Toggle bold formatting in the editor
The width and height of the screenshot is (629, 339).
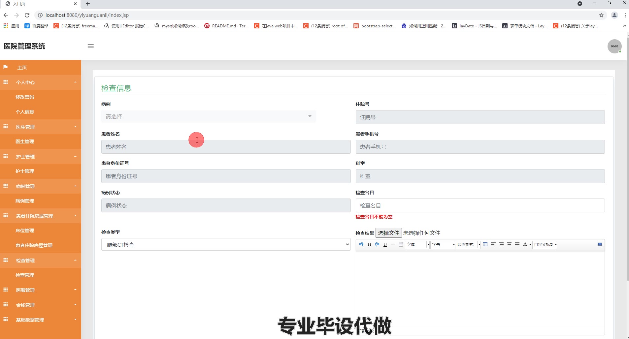[369, 244]
